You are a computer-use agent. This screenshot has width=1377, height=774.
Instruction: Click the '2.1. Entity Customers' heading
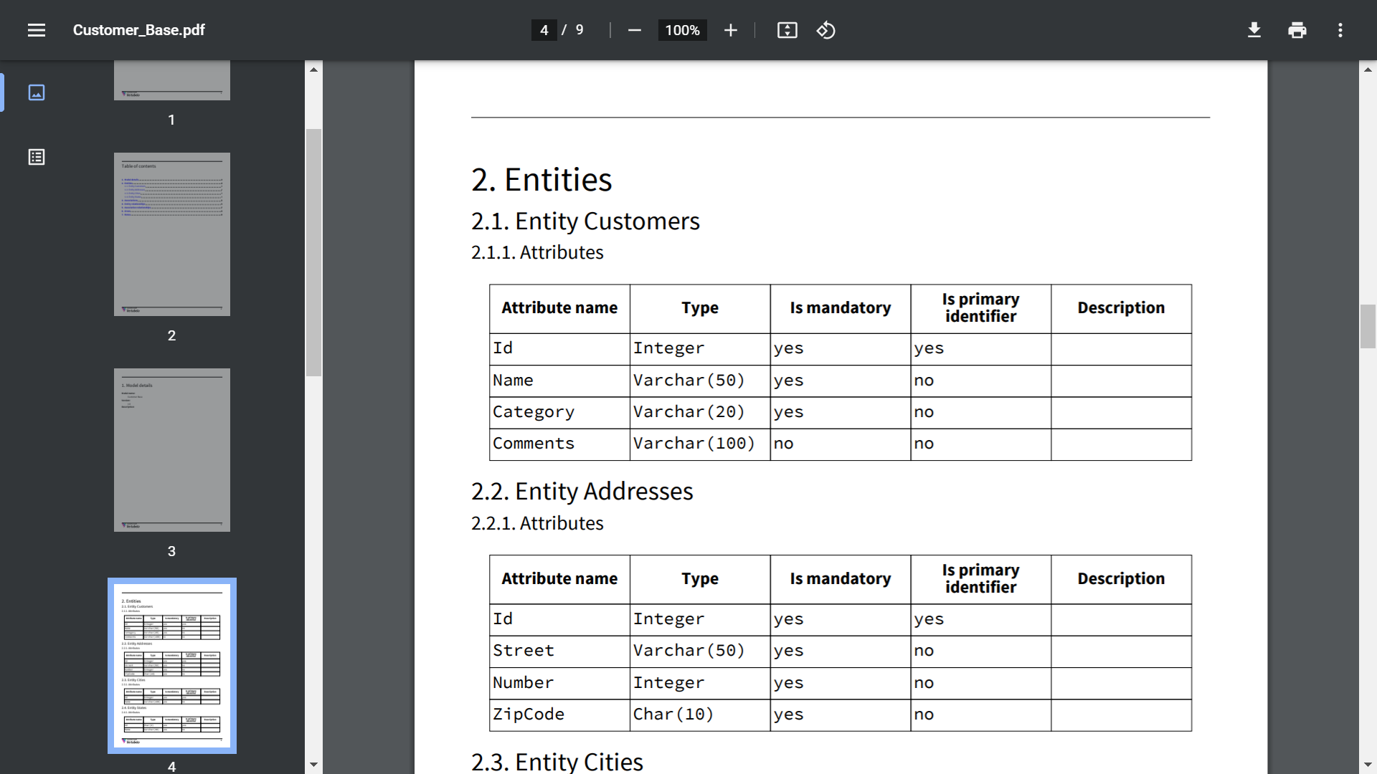tap(585, 221)
